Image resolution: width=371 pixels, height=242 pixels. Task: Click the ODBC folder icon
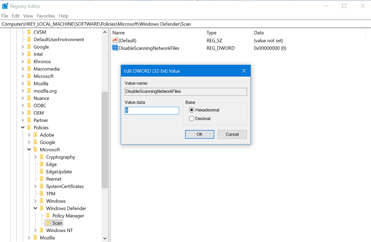pos(29,105)
